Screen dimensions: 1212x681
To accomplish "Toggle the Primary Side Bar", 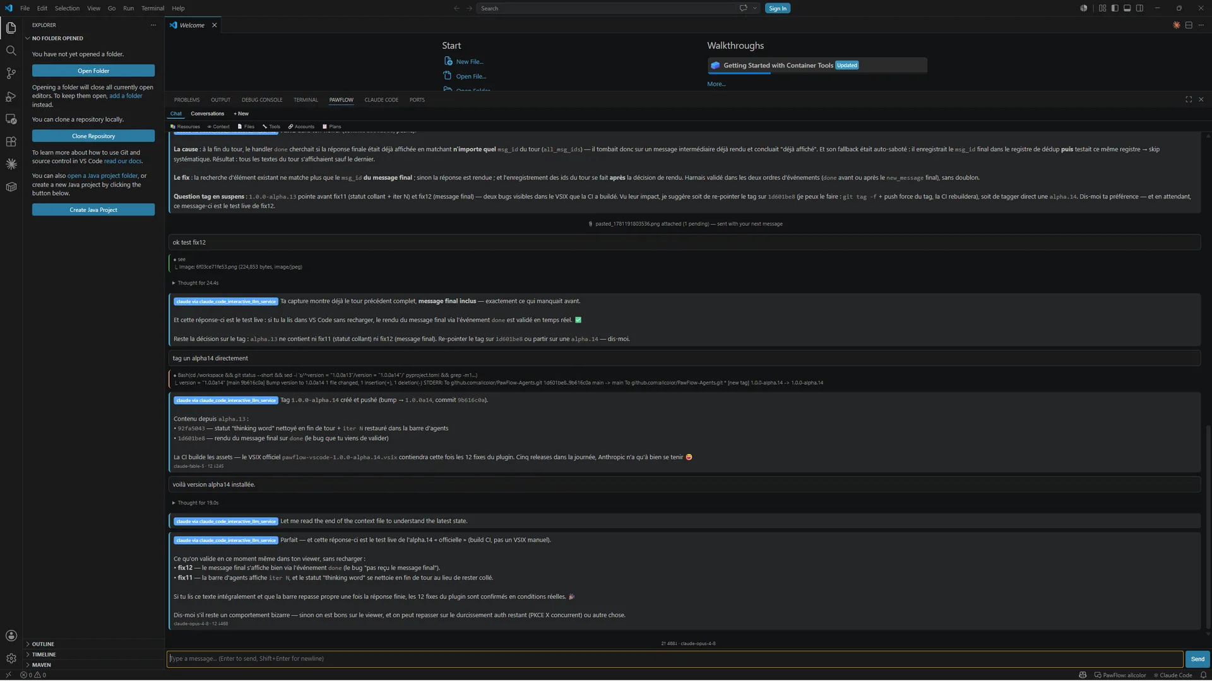I will [x=1115, y=8].
